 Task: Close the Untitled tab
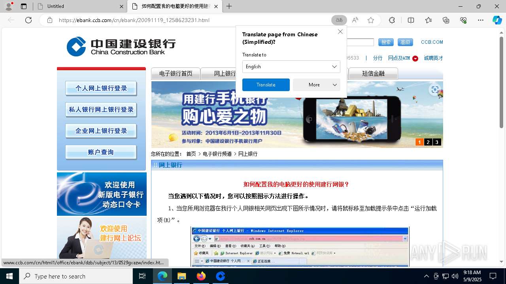click(121, 6)
